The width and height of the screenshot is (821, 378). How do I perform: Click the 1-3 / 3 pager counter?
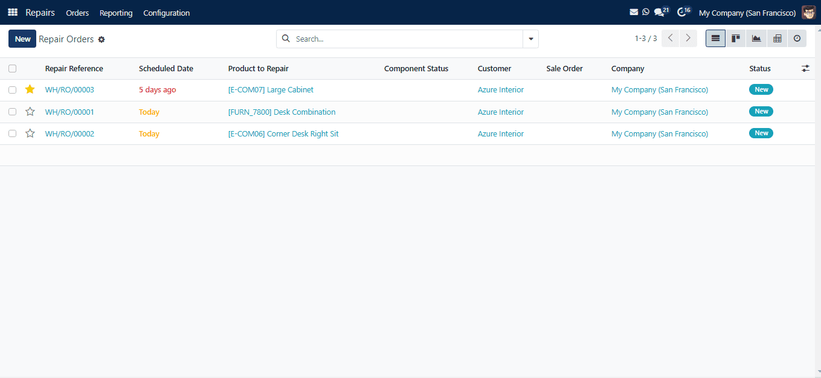click(646, 39)
